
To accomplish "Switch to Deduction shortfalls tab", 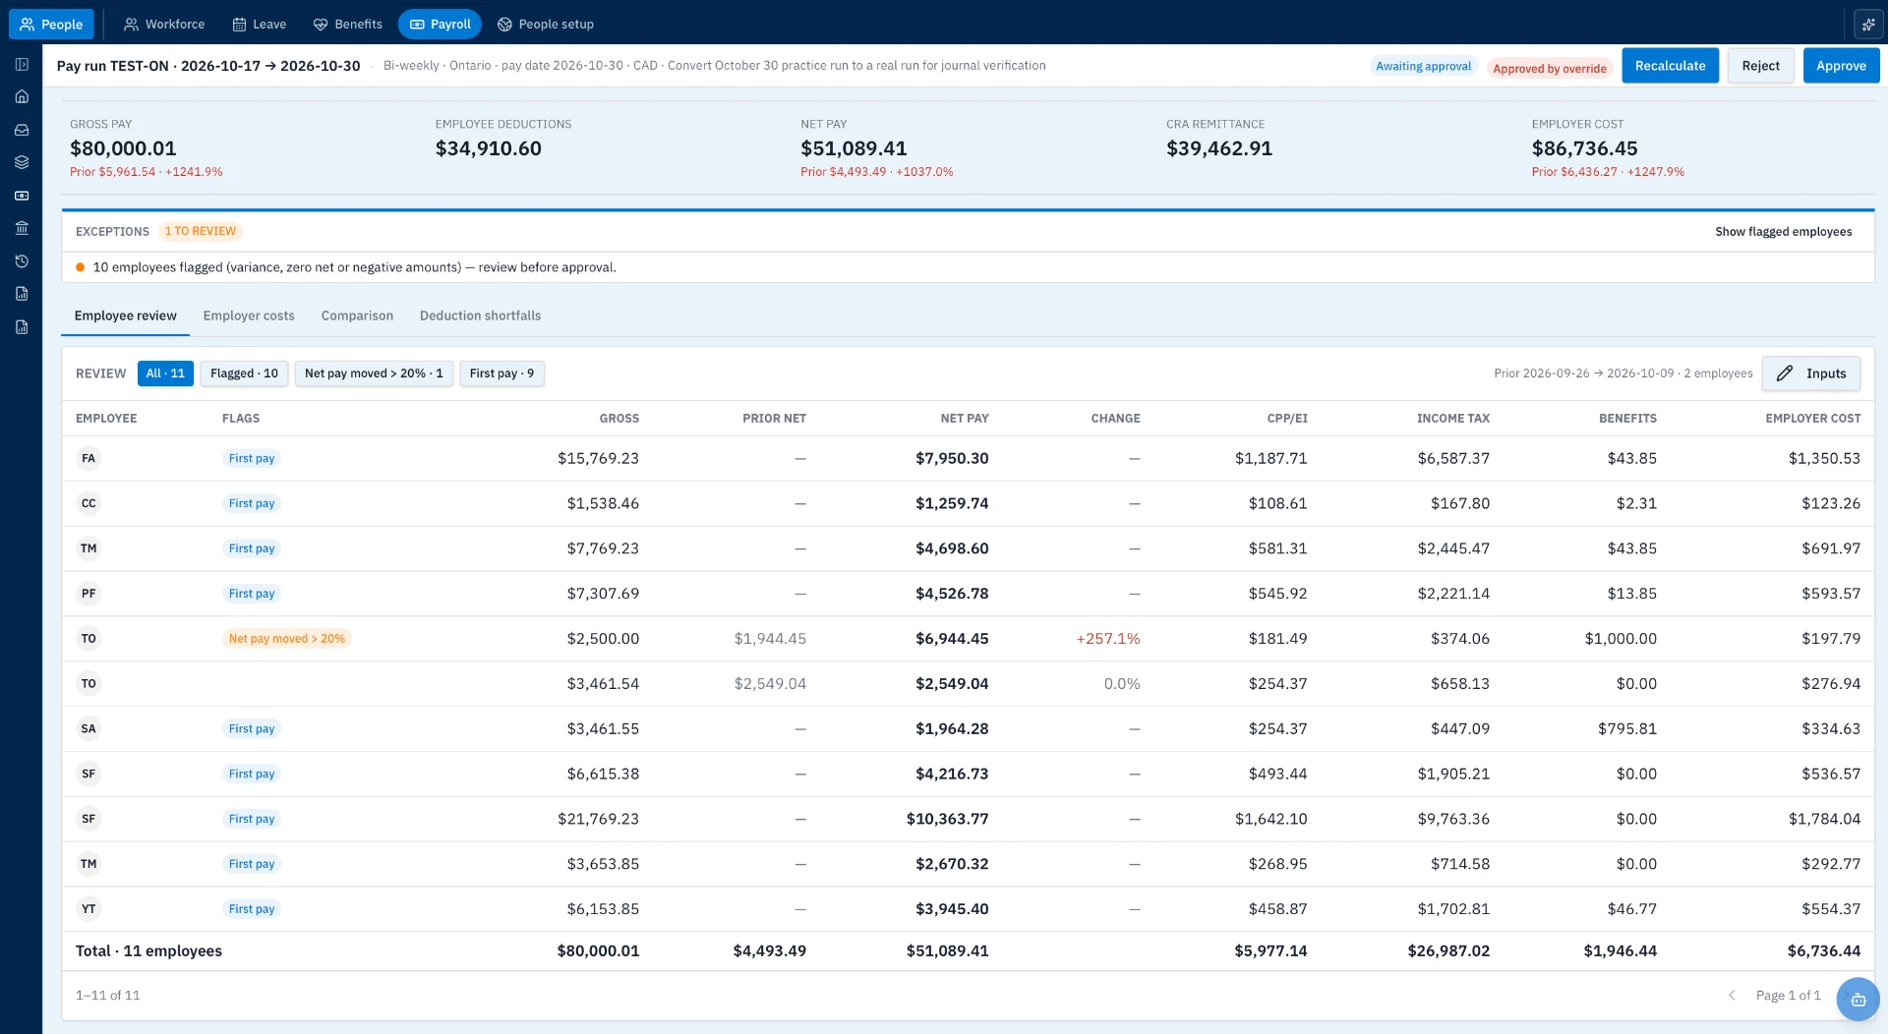I will (480, 316).
